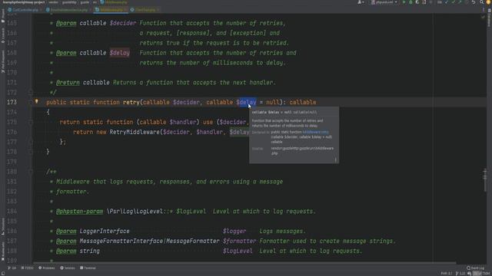
Task: Open Search Everywhere magnifier icon
Action: click(x=482, y=2)
